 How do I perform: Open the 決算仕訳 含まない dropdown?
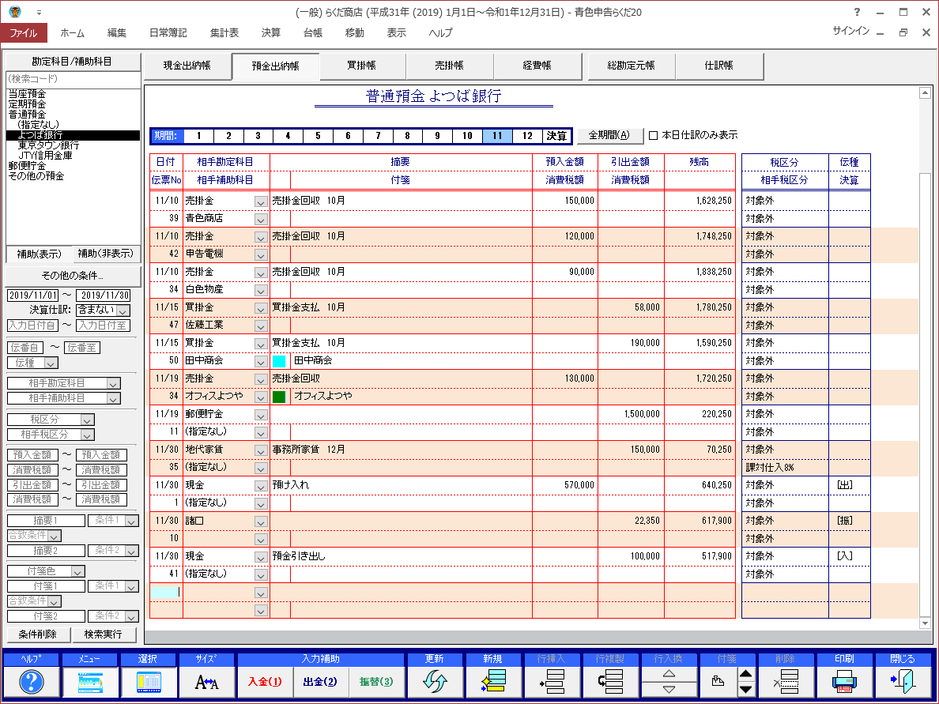pyautogui.click(x=123, y=311)
